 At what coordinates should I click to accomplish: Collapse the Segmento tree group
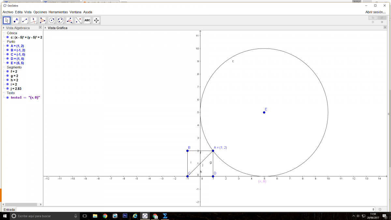pyautogui.click(x=4, y=67)
